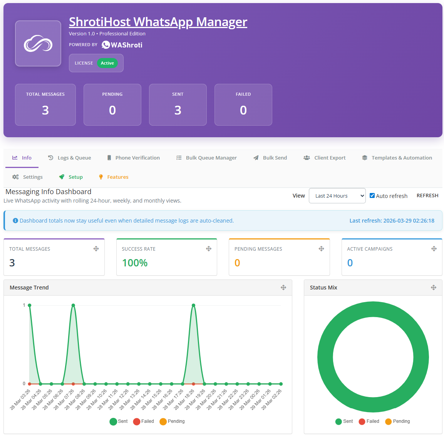Viewport: 444px width, 439px height.
Task: Click the purple infinity logo in the header
Action: click(x=38, y=43)
